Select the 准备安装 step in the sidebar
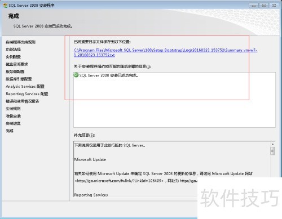The width and height of the screenshot is (282, 219). click(x=13, y=116)
